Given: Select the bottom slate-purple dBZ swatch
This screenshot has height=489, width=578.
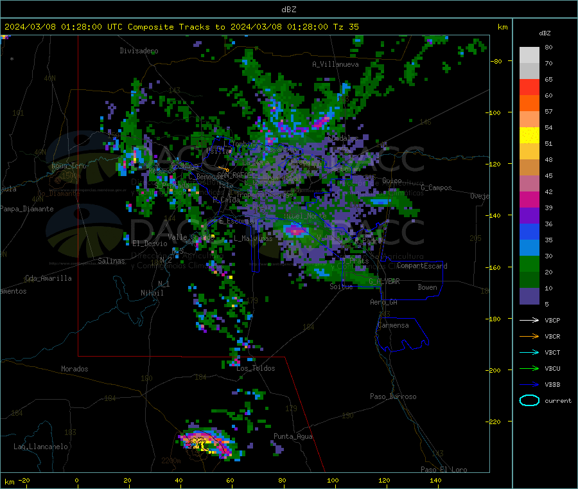Looking at the screenshot, I should tap(529, 296).
